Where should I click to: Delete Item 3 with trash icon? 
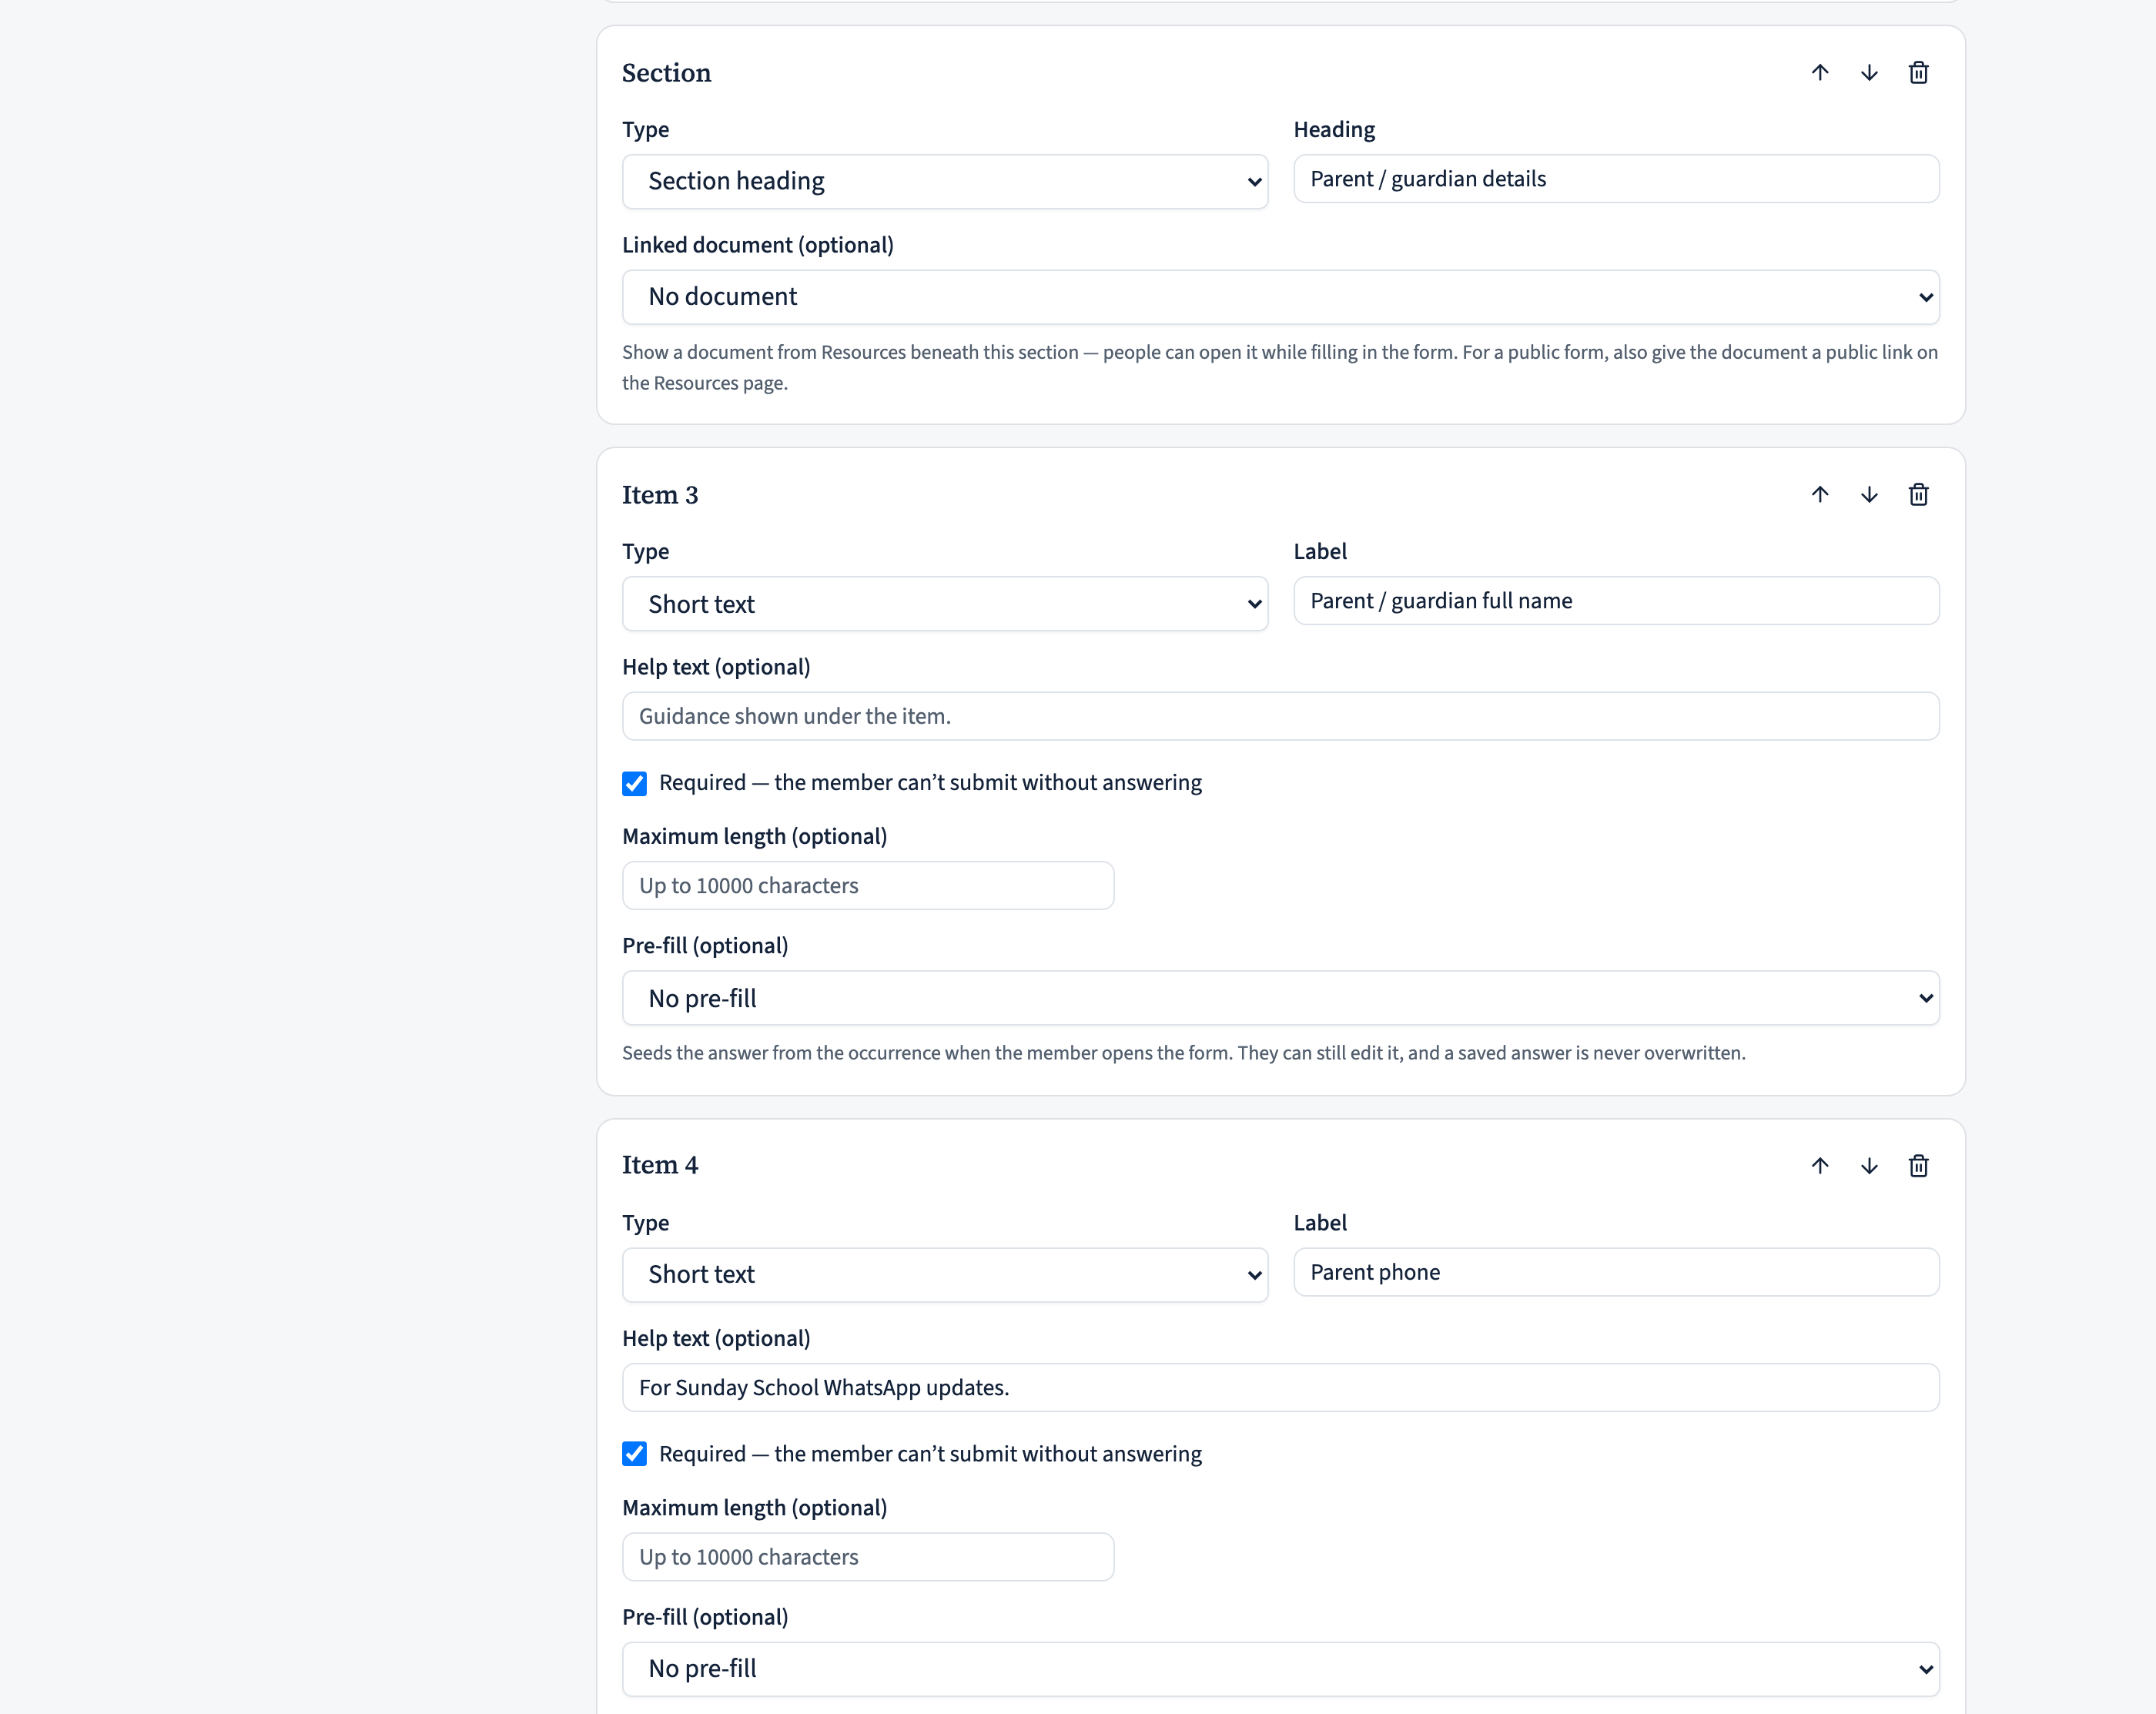pos(1918,495)
